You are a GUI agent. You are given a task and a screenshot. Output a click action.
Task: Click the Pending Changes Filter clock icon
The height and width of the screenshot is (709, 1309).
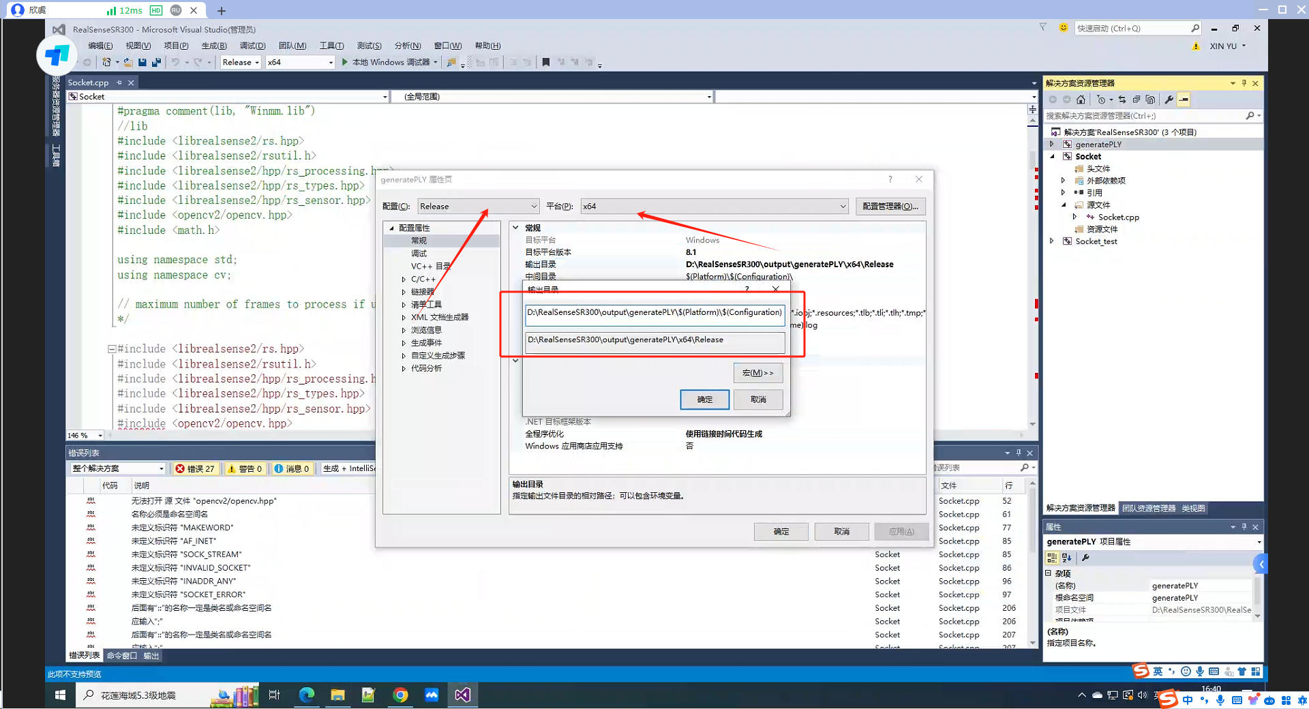pos(1101,100)
